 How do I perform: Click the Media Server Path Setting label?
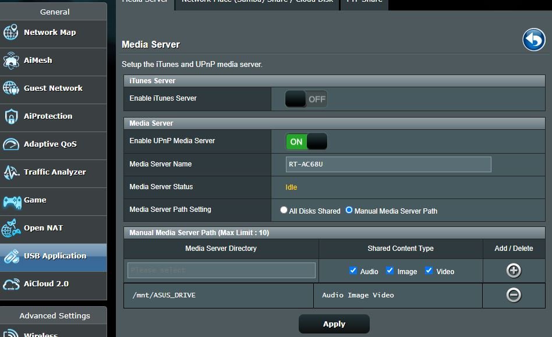tap(171, 210)
